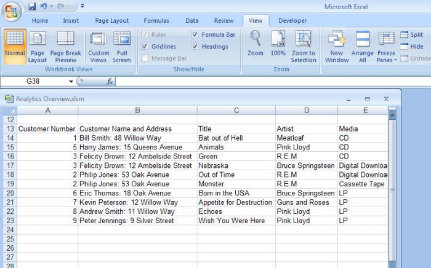
Task: Reset zoom to 100%
Action: (278, 44)
